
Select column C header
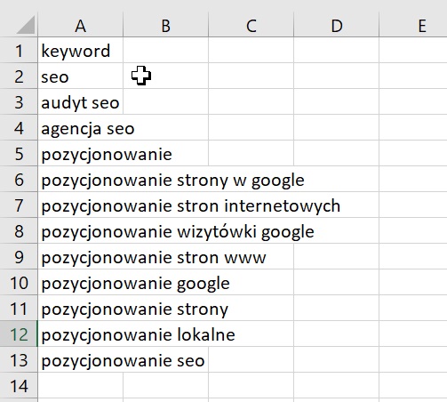point(251,25)
